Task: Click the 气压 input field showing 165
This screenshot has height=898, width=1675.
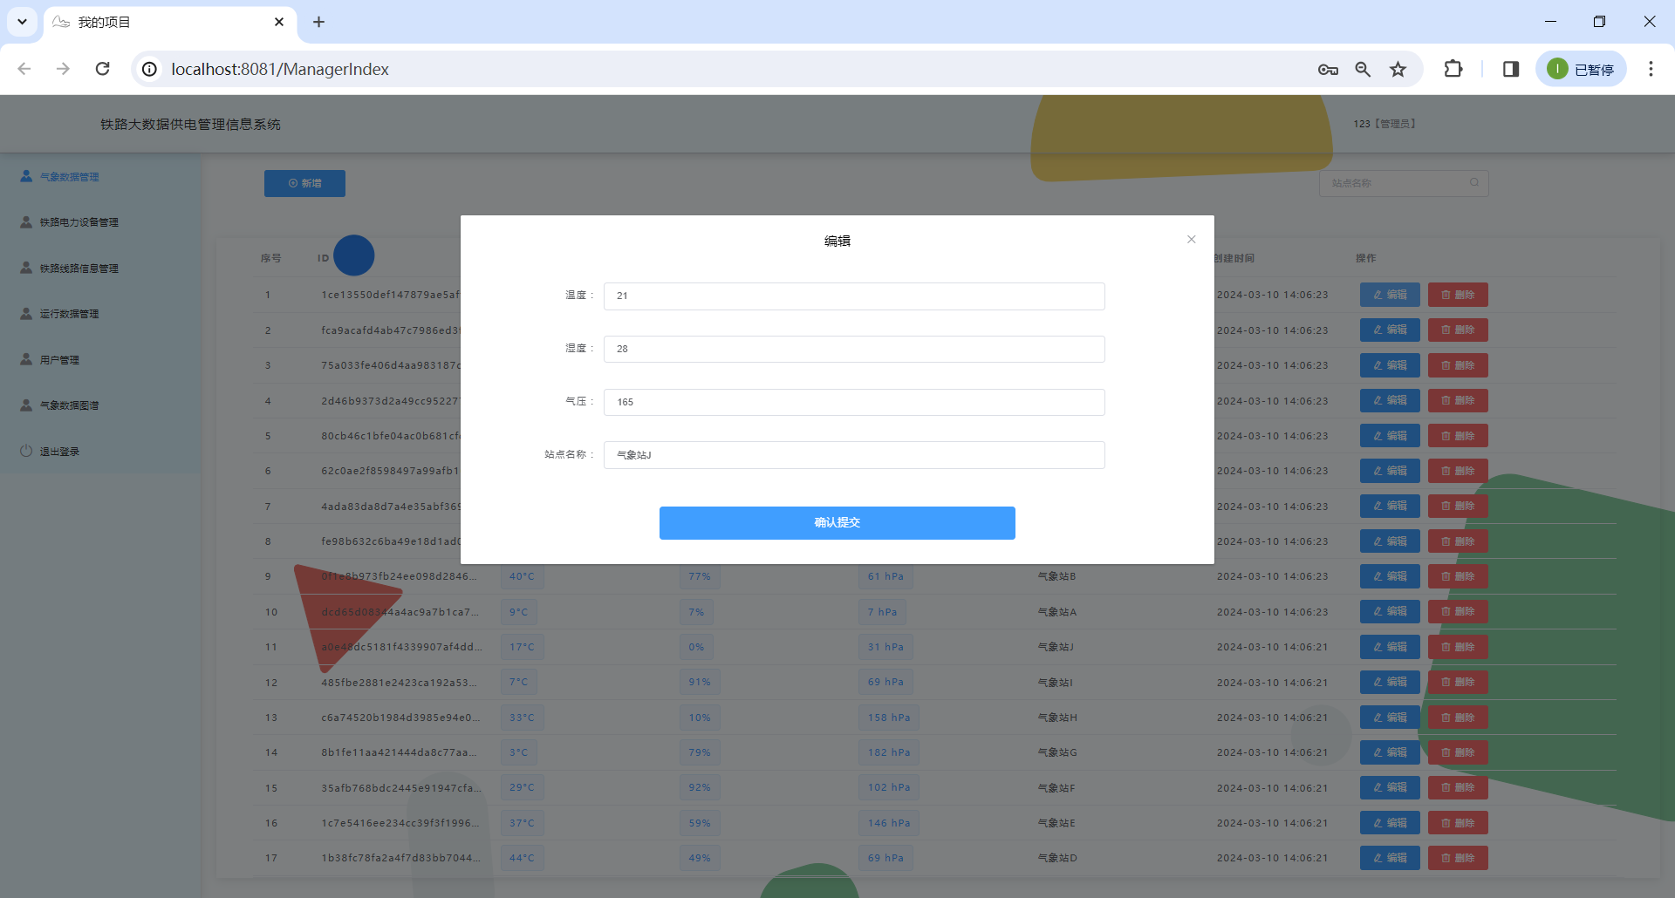Action: click(854, 402)
